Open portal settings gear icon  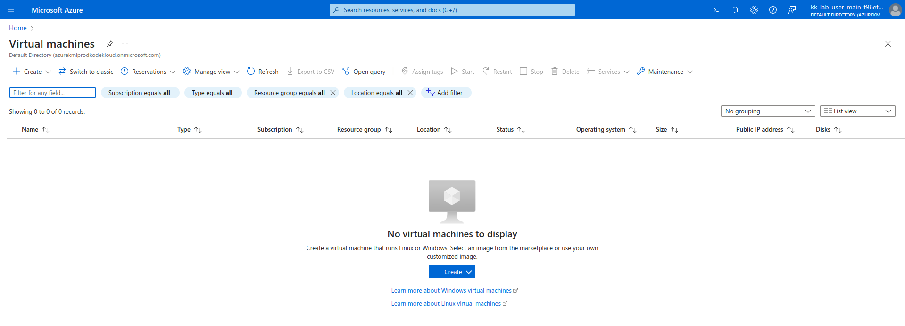coord(754,10)
